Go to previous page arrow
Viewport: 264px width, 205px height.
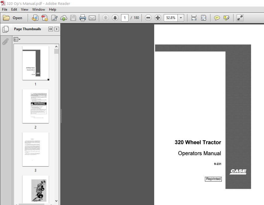pyautogui.click(x=105, y=18)
